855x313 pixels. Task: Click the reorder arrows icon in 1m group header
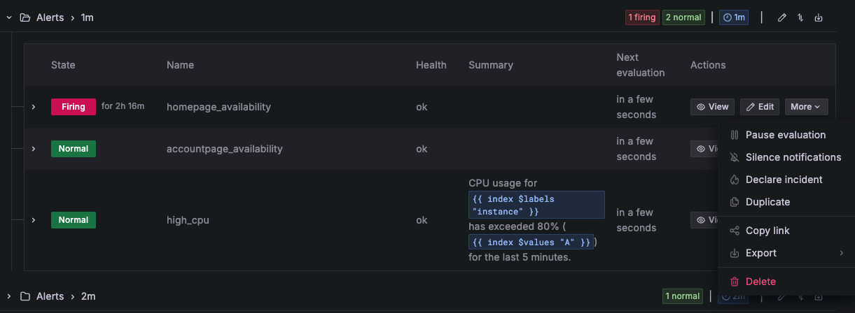click(x=800, y=17)
